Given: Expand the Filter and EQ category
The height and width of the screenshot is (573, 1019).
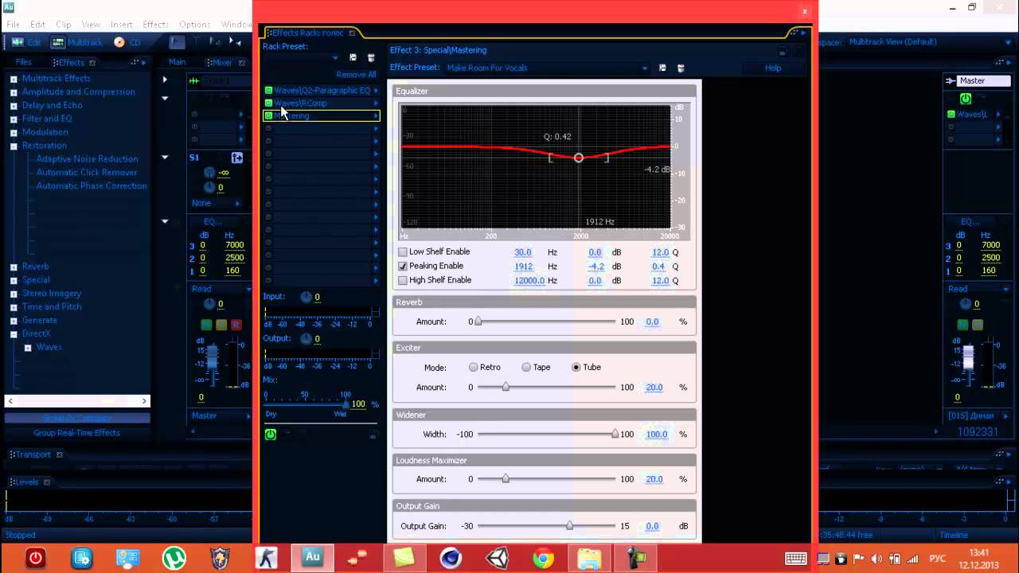Looking at the screenshot, I should 14,119.
